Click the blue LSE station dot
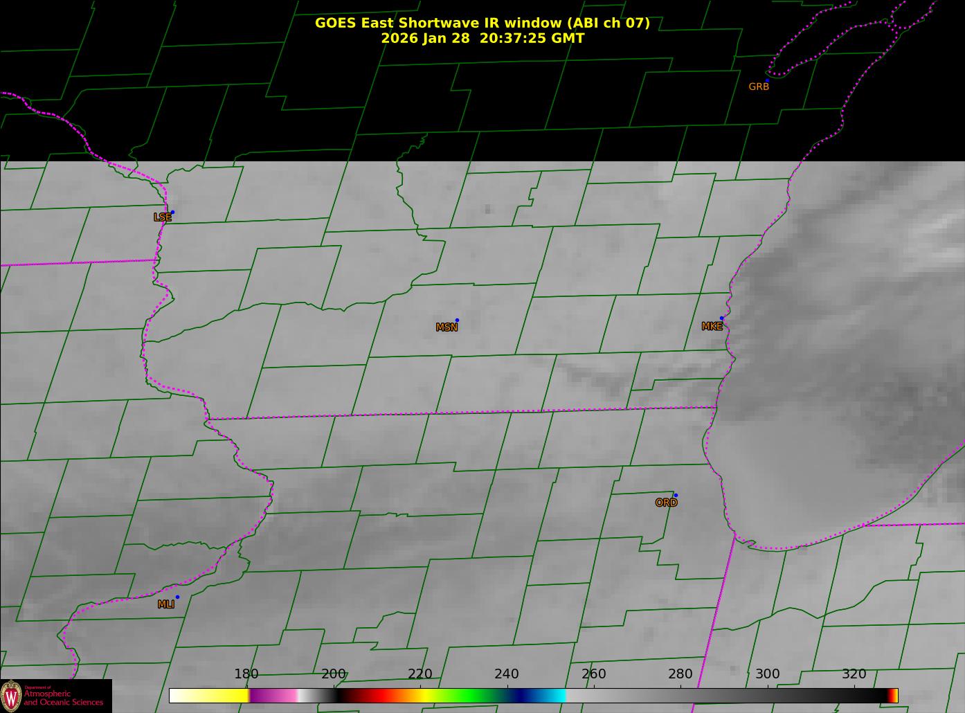This screenshot has height=713, width=965. [x=172, y=213]
